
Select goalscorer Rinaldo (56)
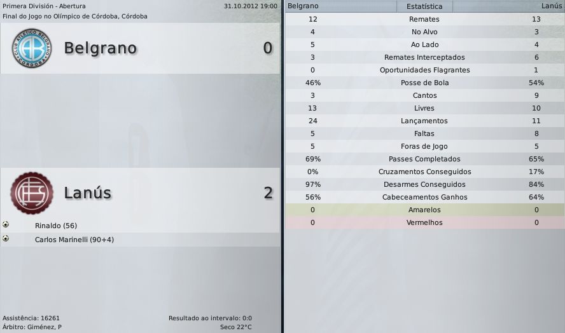coord(56,226)
